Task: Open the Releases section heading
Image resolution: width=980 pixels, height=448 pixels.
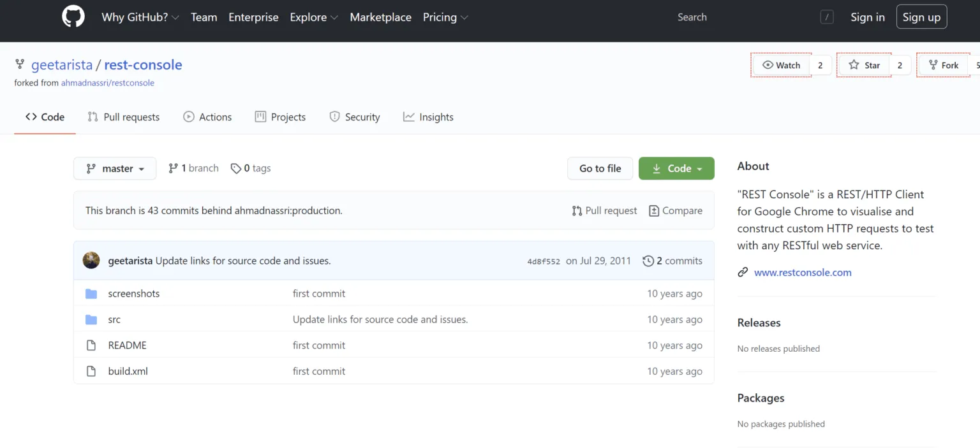Action: [x=759, y=322]
